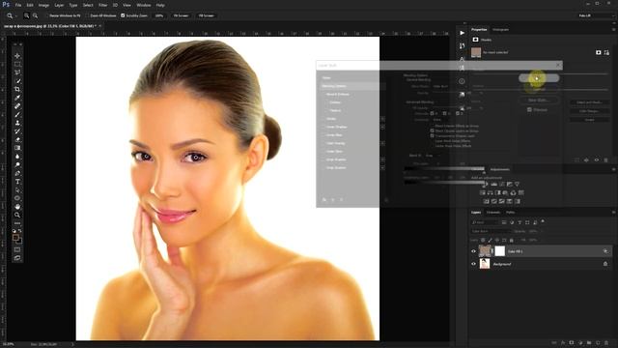Delete mask using Properties trash icon
Image resolution: width=618 pixels, height=348 pixels.
[x=606, y=160]
